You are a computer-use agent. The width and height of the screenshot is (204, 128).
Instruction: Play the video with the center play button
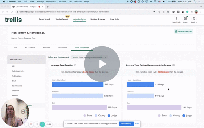click(x=102, y=64)
